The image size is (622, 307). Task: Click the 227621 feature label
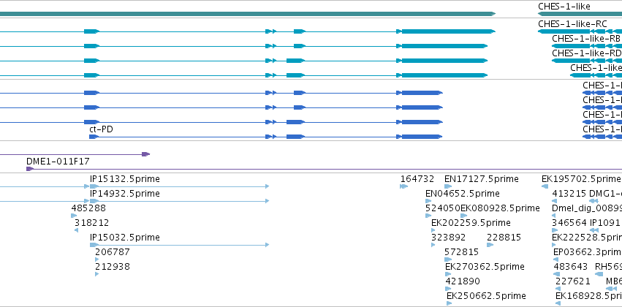573,281
